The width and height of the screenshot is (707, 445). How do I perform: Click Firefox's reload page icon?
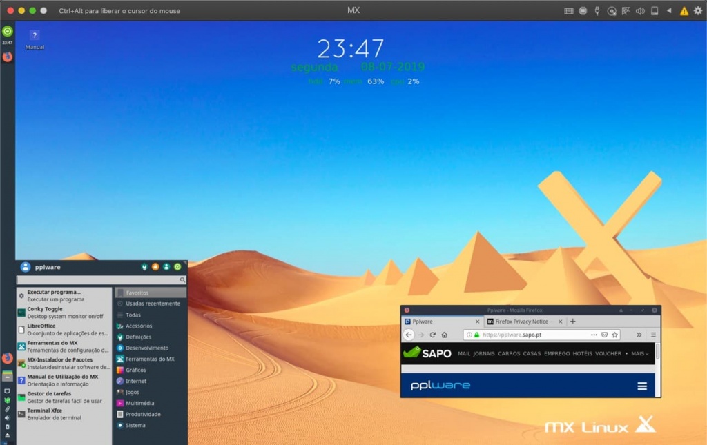(432, 335)
